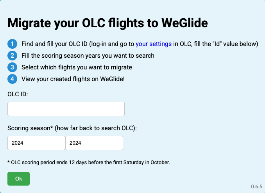The height and width of the screenshot is (193, 265).
Task: Click the step 2 number badge
Action: (12, 55)
